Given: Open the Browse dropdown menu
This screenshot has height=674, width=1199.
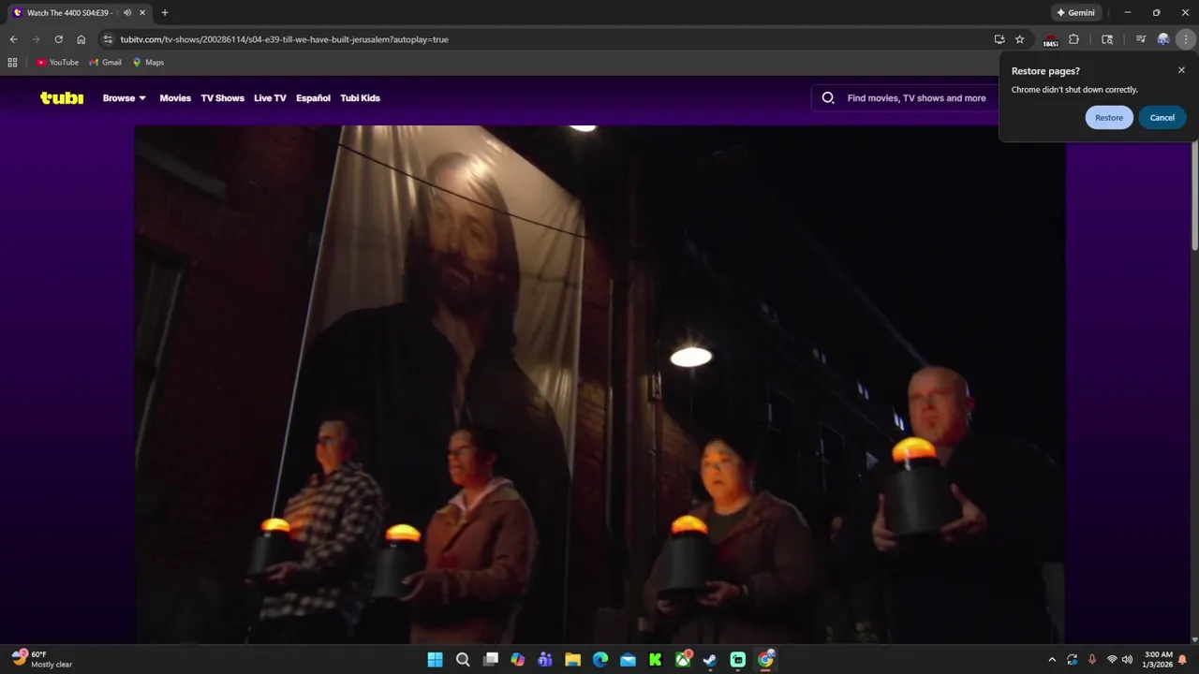Looking at the screenshot, I should click(x=125, y=97).
